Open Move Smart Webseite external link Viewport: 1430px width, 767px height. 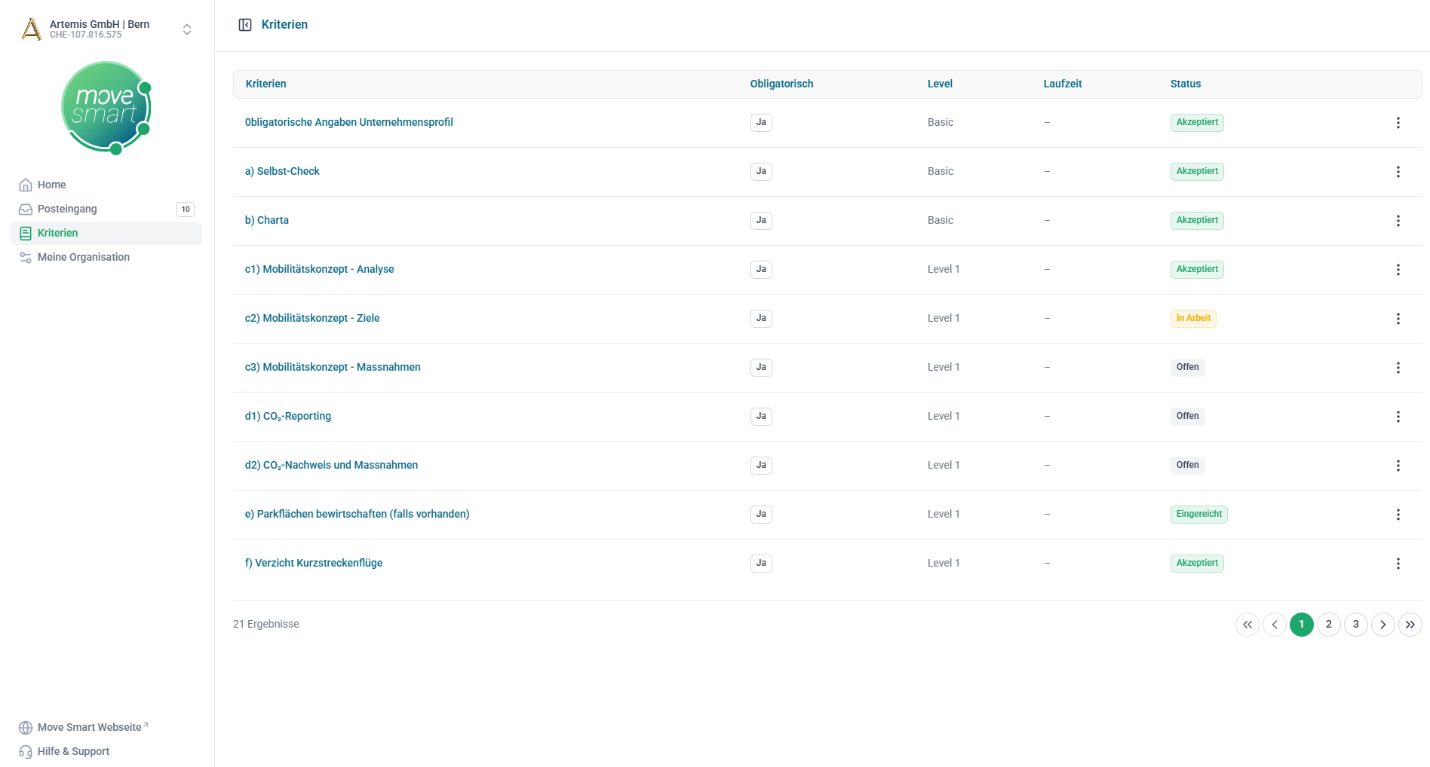pyautogui.click(x=89, y=727)
